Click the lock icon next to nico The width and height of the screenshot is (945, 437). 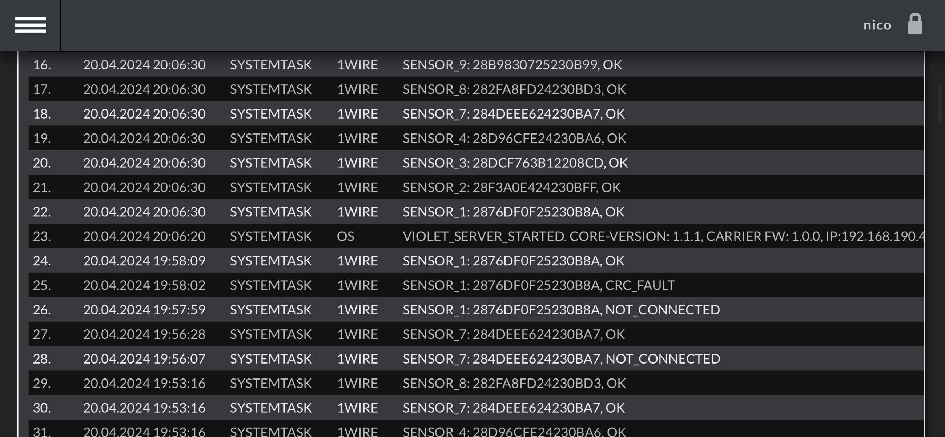point(915,24)
